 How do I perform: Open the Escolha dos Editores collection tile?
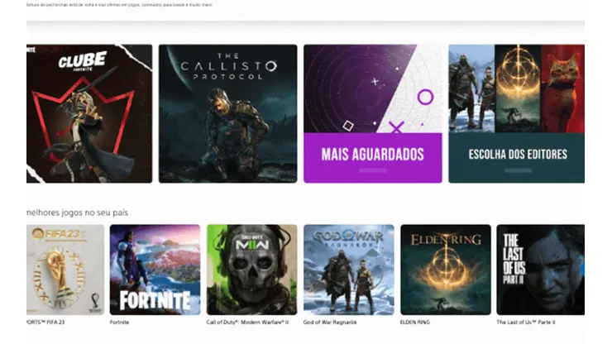pyautogui.click(x=516, y=113)
